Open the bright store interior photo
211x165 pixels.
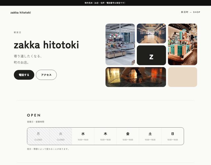pos(120,44)
